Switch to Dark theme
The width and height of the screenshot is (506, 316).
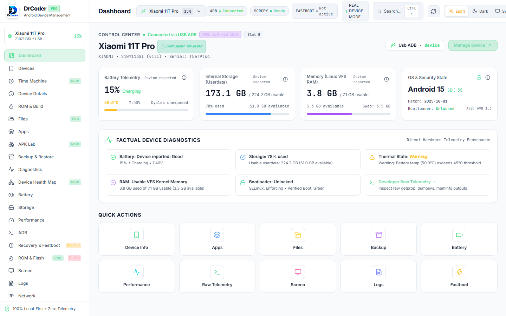tap(480, 11)
